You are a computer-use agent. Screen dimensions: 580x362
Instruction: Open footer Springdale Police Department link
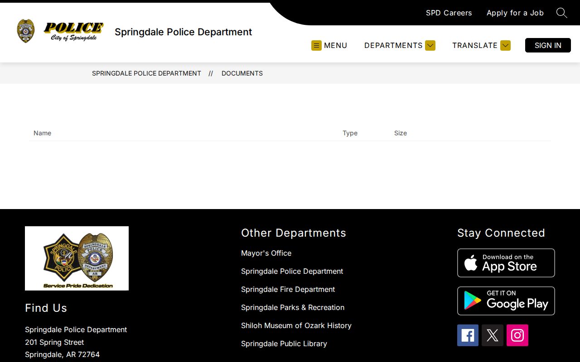tap(292, 271)
